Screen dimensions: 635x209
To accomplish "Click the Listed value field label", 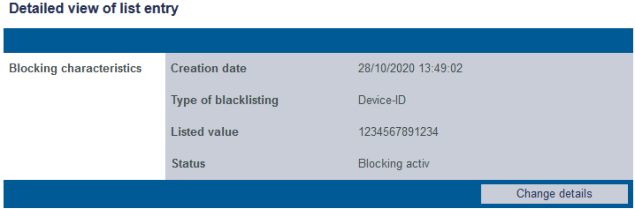I will click(x=205, y=132).
